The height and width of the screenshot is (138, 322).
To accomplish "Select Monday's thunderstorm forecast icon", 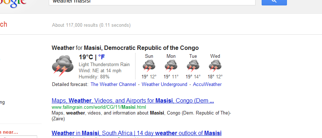I will pyautogui.click(x=171, y=66).
